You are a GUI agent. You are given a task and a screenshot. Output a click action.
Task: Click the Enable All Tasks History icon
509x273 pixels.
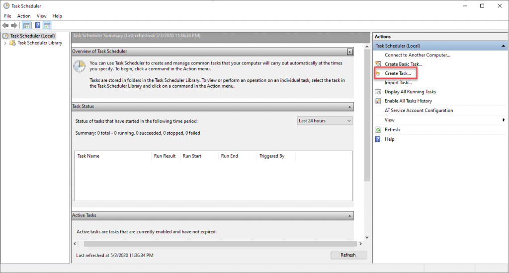click(x=378, y=101)
